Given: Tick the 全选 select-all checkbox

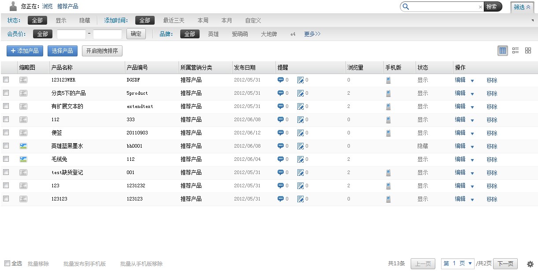Looking at the screenshot, I should pyautogui.click(x=7, y=264).
